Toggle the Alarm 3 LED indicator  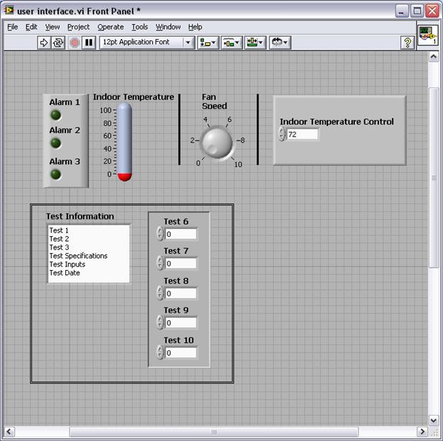tap(55, 174)
